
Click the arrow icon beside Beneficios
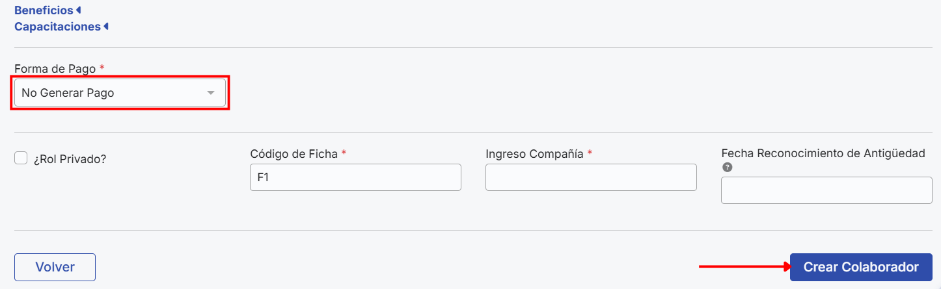click(79, 10)
